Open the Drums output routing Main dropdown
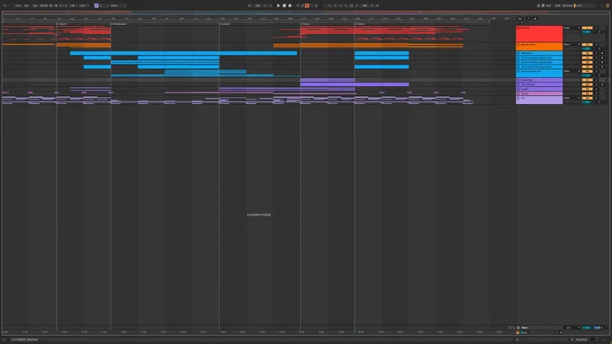 point(571,28)
